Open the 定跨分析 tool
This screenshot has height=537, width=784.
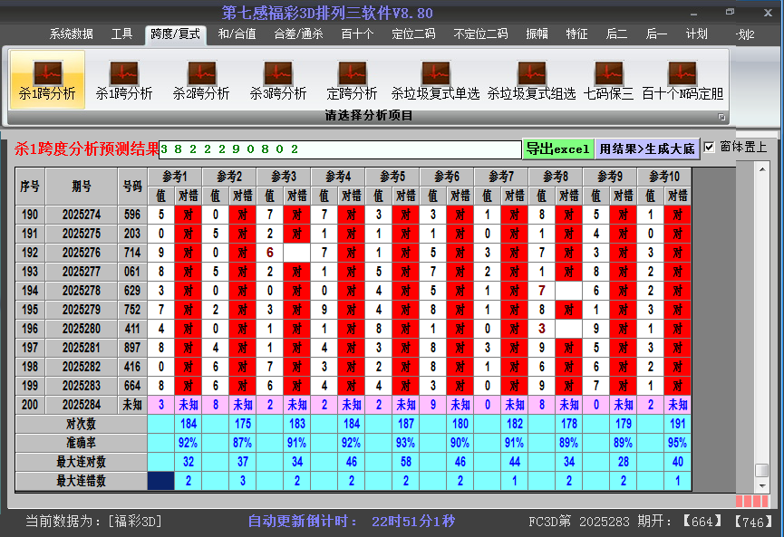pos(352,77)
